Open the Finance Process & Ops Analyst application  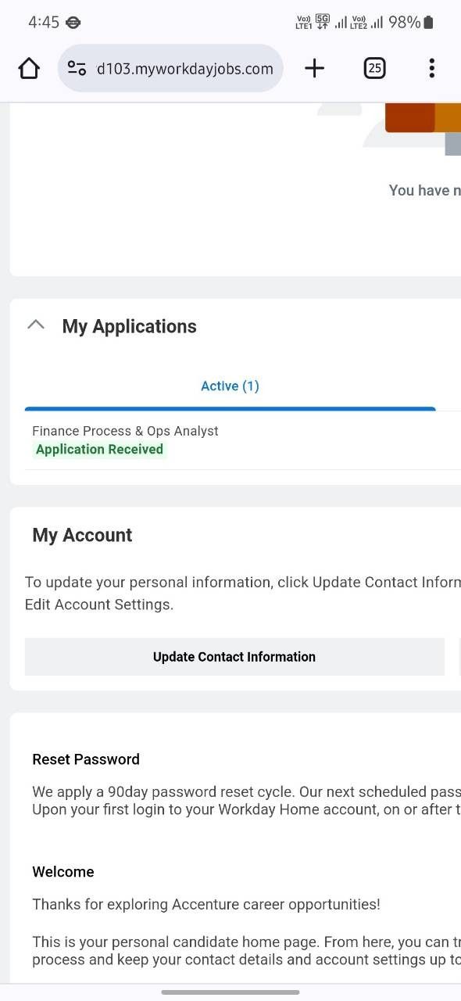pyautogui.click(x=125, y=430)
